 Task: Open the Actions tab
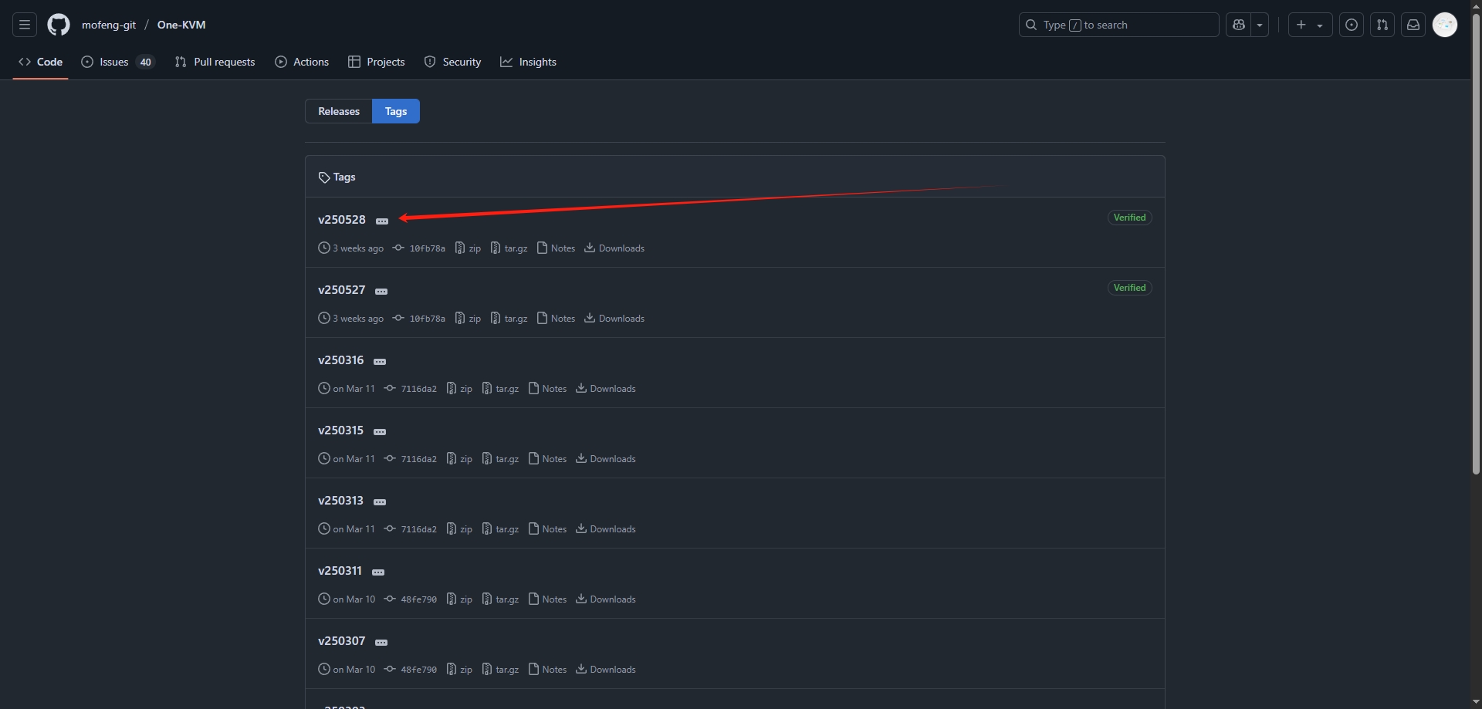(x=302, y=62)
